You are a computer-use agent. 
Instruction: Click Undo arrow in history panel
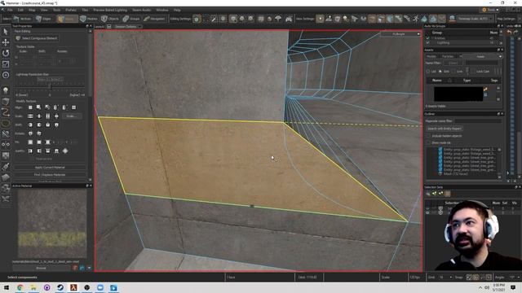pos(509,33)
